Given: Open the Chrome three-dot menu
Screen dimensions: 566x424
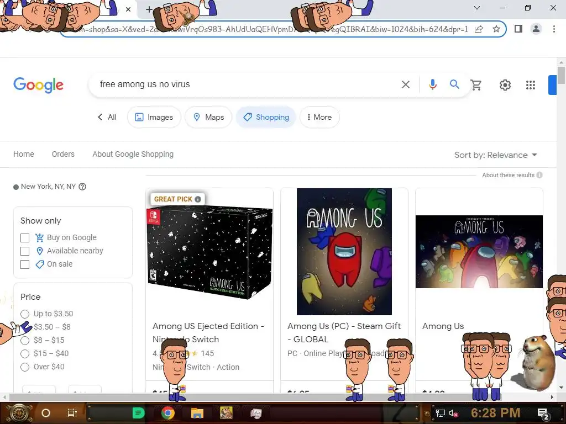Looking at the screenshot, I should click(x=554, y=29).
